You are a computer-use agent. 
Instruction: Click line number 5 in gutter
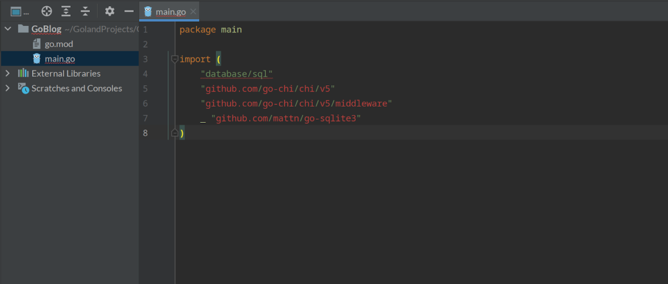click(146, 89)
